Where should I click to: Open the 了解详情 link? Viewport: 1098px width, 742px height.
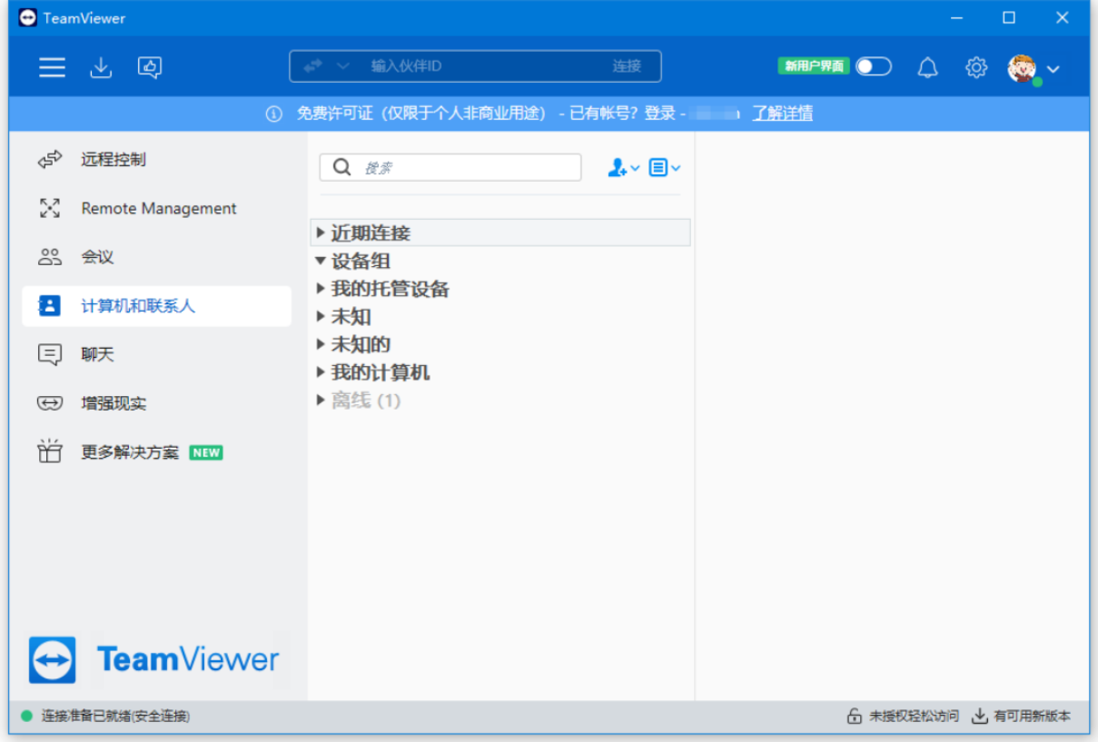(x=782, y=113)
